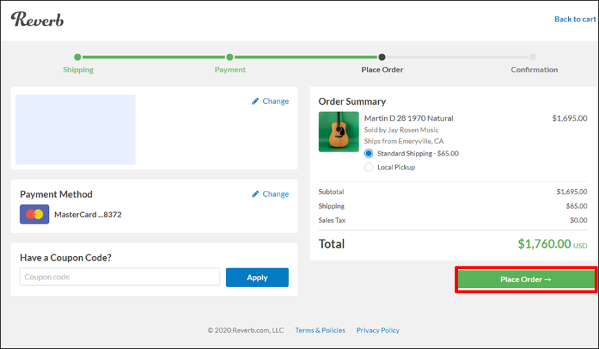Click the Sold by Jay Rosen Music text
The height and width of the screenshot is (349, 599).
pyautogui.click(x=401, y=130)
